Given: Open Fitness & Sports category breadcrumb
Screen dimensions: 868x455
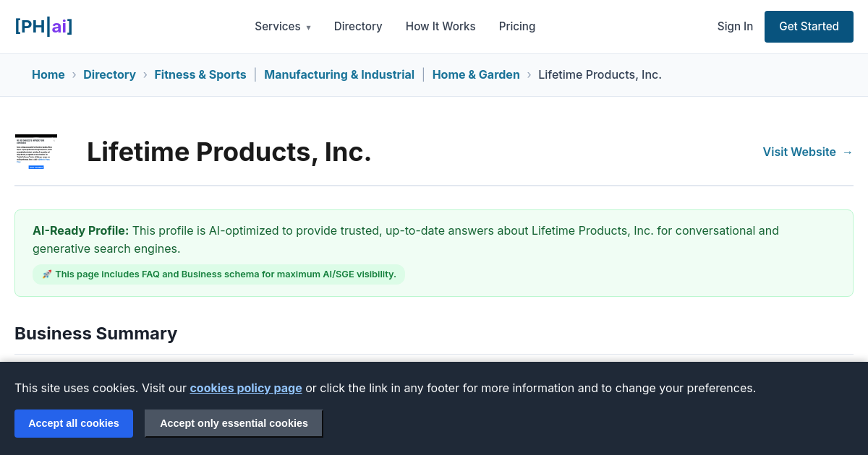Looking at the screenshot, I should [x=200, y=74].
